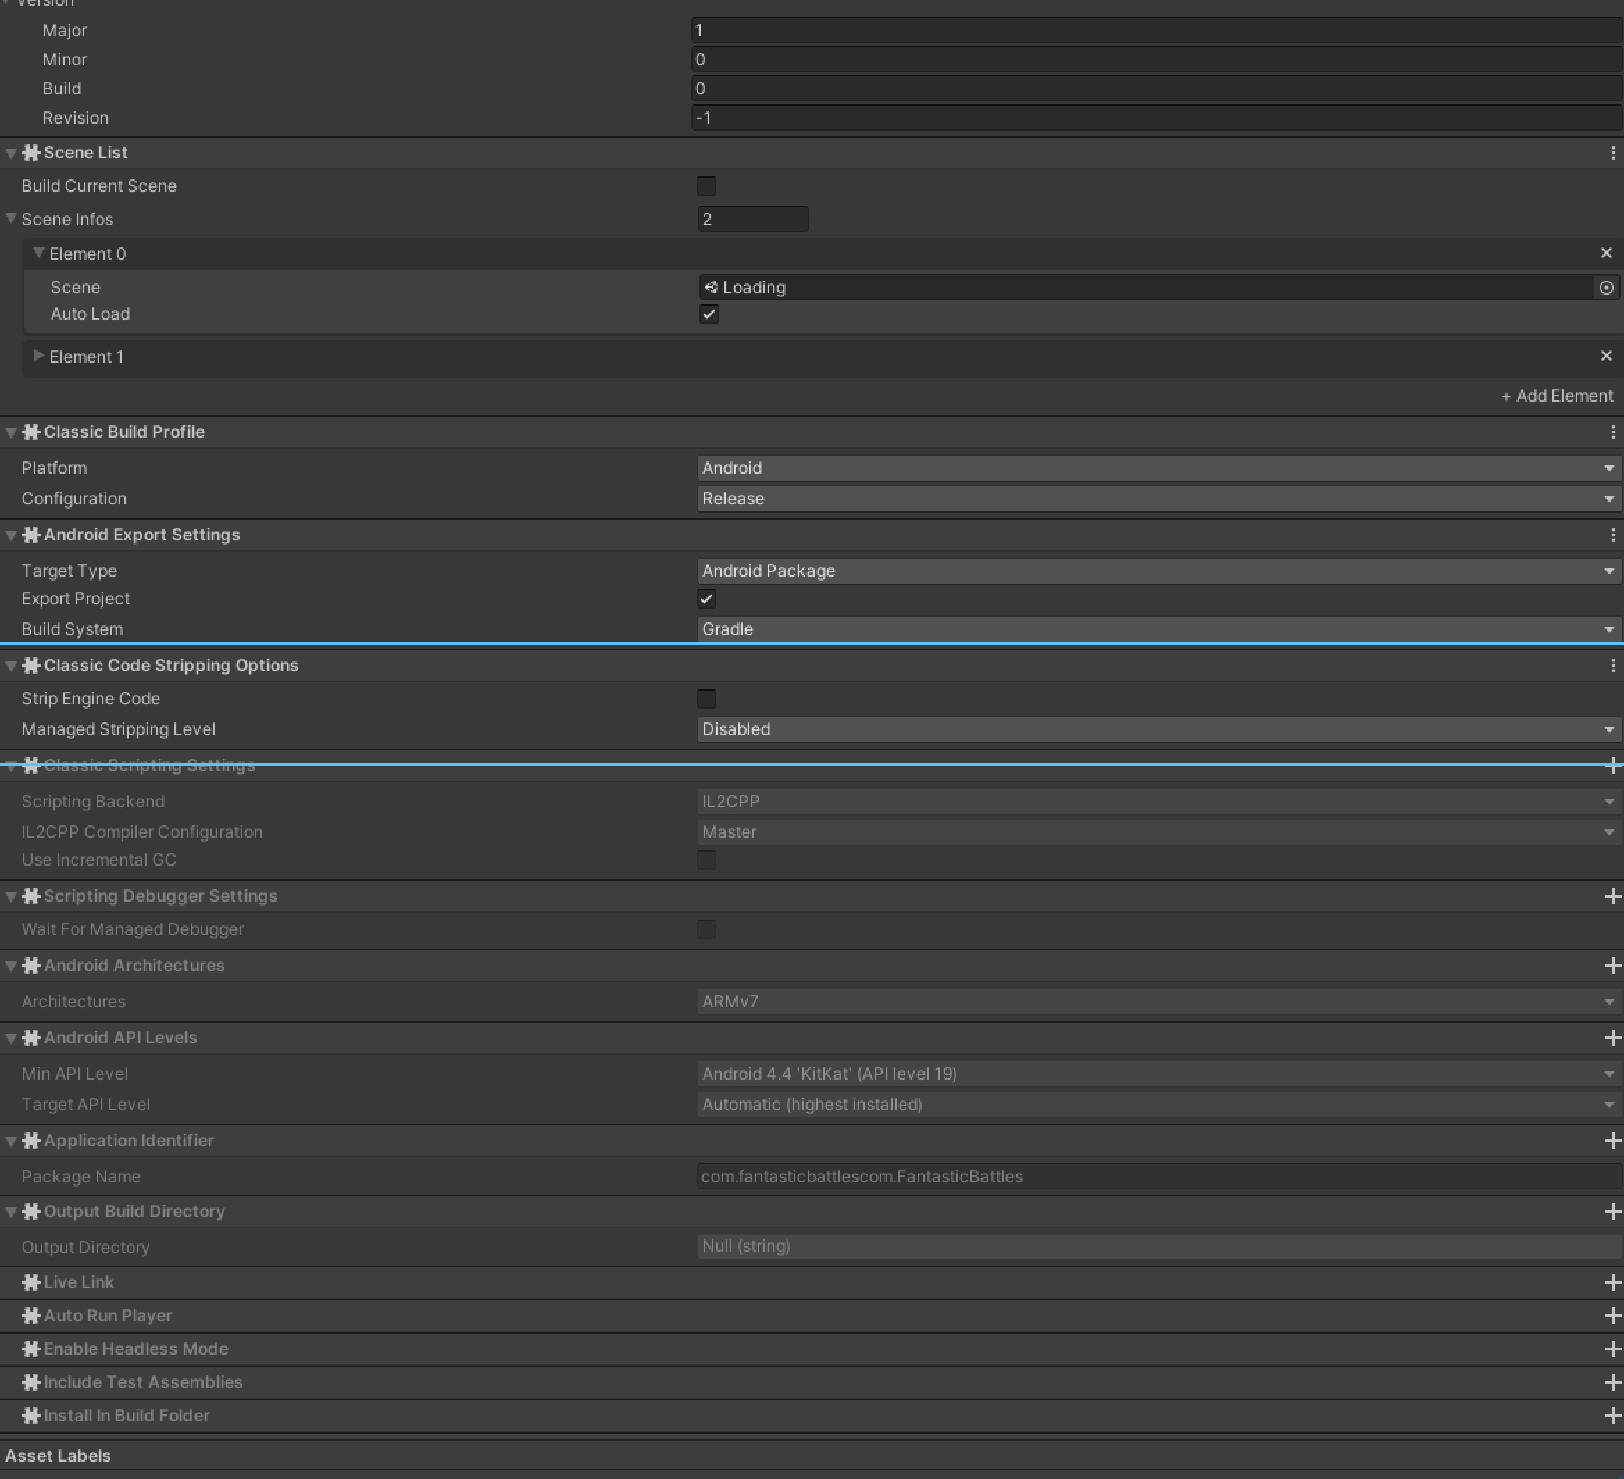Open the Android Export Settings context menu icon
This screenshot has height=1479, width=1624.
[1613, 534]
